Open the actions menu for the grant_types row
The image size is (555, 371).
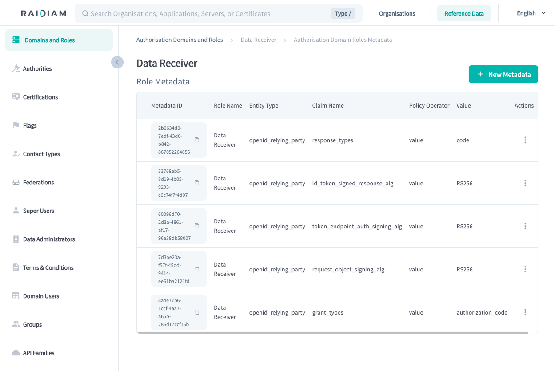pos(525,312)
